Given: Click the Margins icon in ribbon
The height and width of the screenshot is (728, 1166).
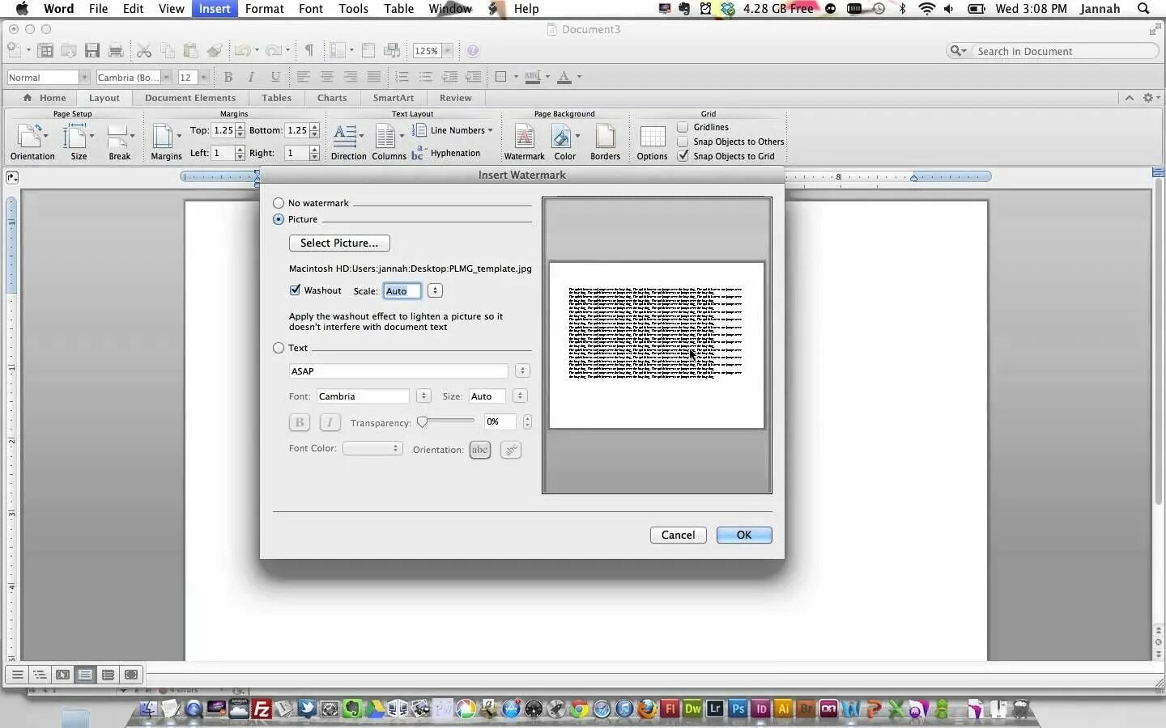Looking at the screenshot, I should 164,136.
